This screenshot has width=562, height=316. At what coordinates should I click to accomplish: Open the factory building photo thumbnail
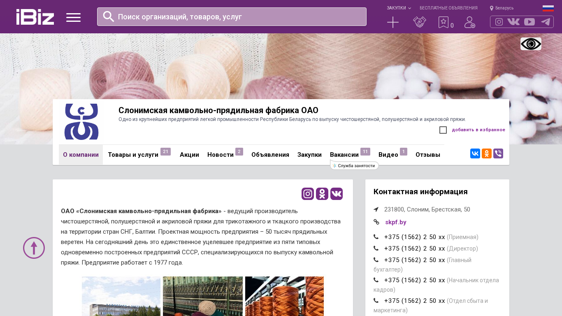tap(121, 296)
